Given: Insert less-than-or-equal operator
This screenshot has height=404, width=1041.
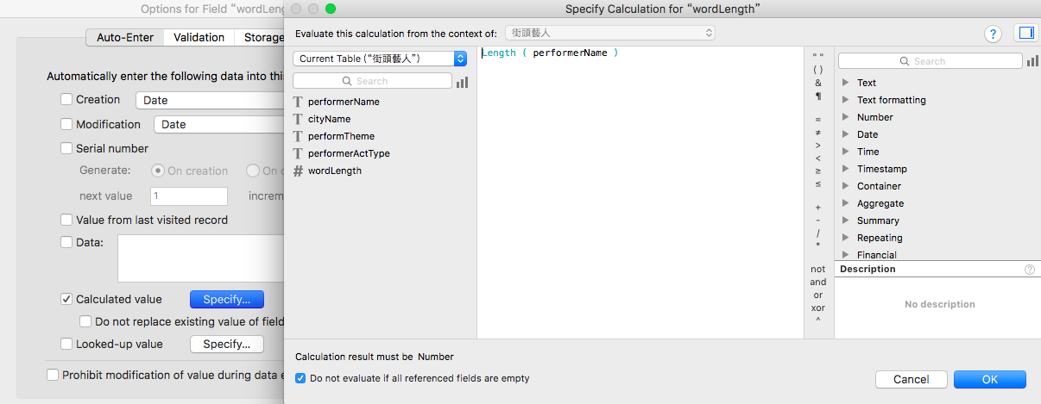Looking at the screenshot, I should [x=818, y=184].
